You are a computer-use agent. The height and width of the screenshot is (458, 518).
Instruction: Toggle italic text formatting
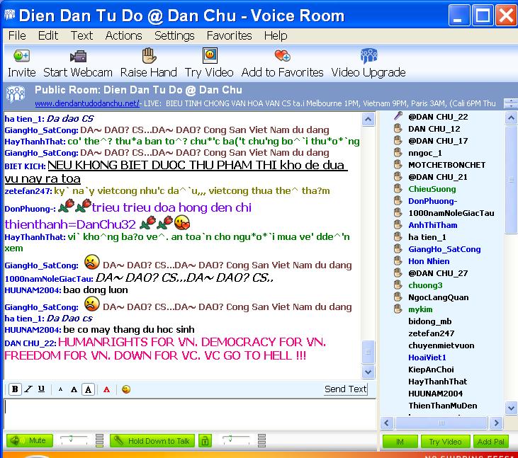coord(28,389)
